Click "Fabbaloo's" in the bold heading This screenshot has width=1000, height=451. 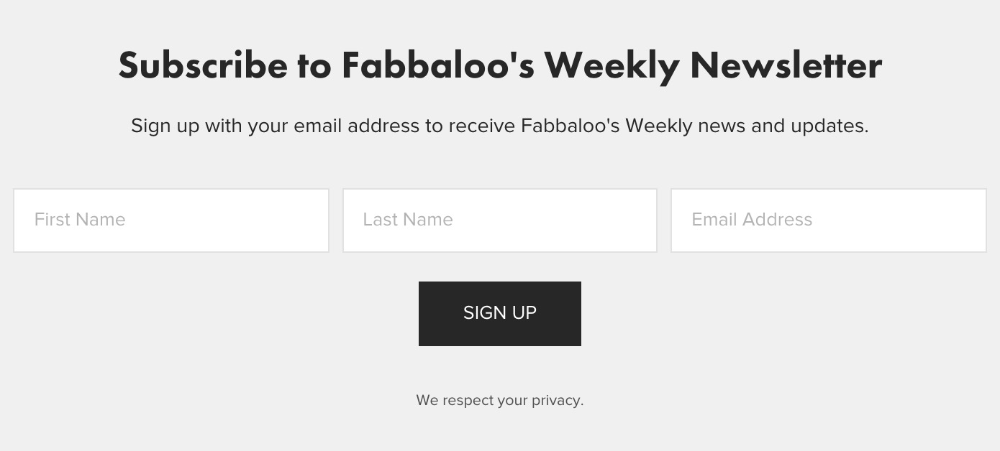[437, 65]
